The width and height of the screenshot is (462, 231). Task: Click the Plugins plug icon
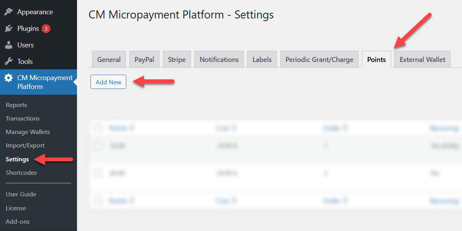tap(8, 28)
